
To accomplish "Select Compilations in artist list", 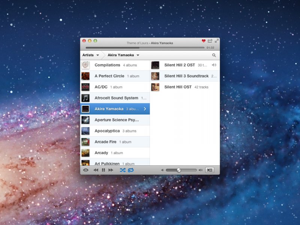I will tap(115, 65).
